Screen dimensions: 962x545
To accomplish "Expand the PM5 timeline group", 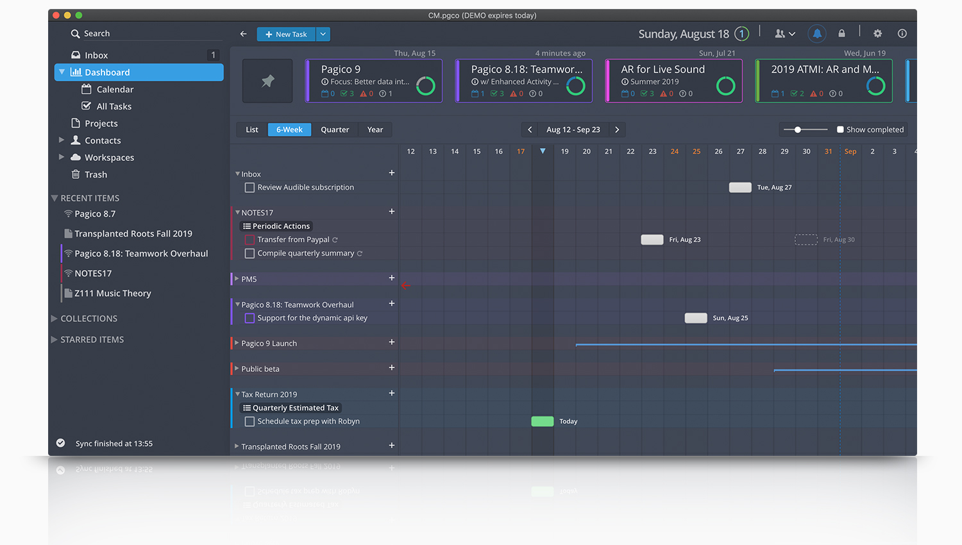I will pos(237,279).
